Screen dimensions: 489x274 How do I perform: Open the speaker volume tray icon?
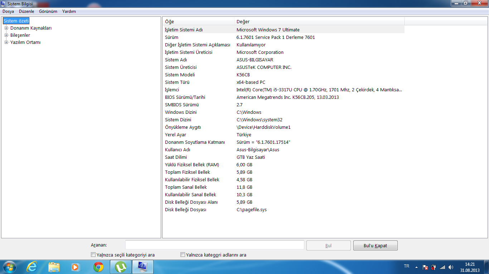451,267
